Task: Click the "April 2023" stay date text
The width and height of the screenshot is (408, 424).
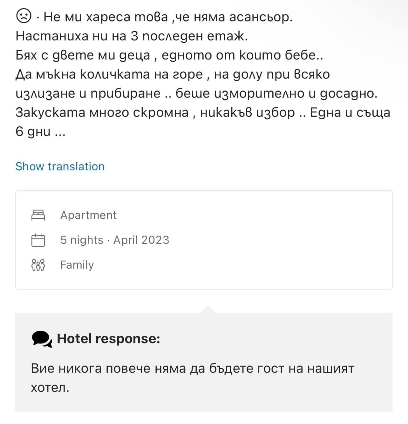Action: pos(141,240)
